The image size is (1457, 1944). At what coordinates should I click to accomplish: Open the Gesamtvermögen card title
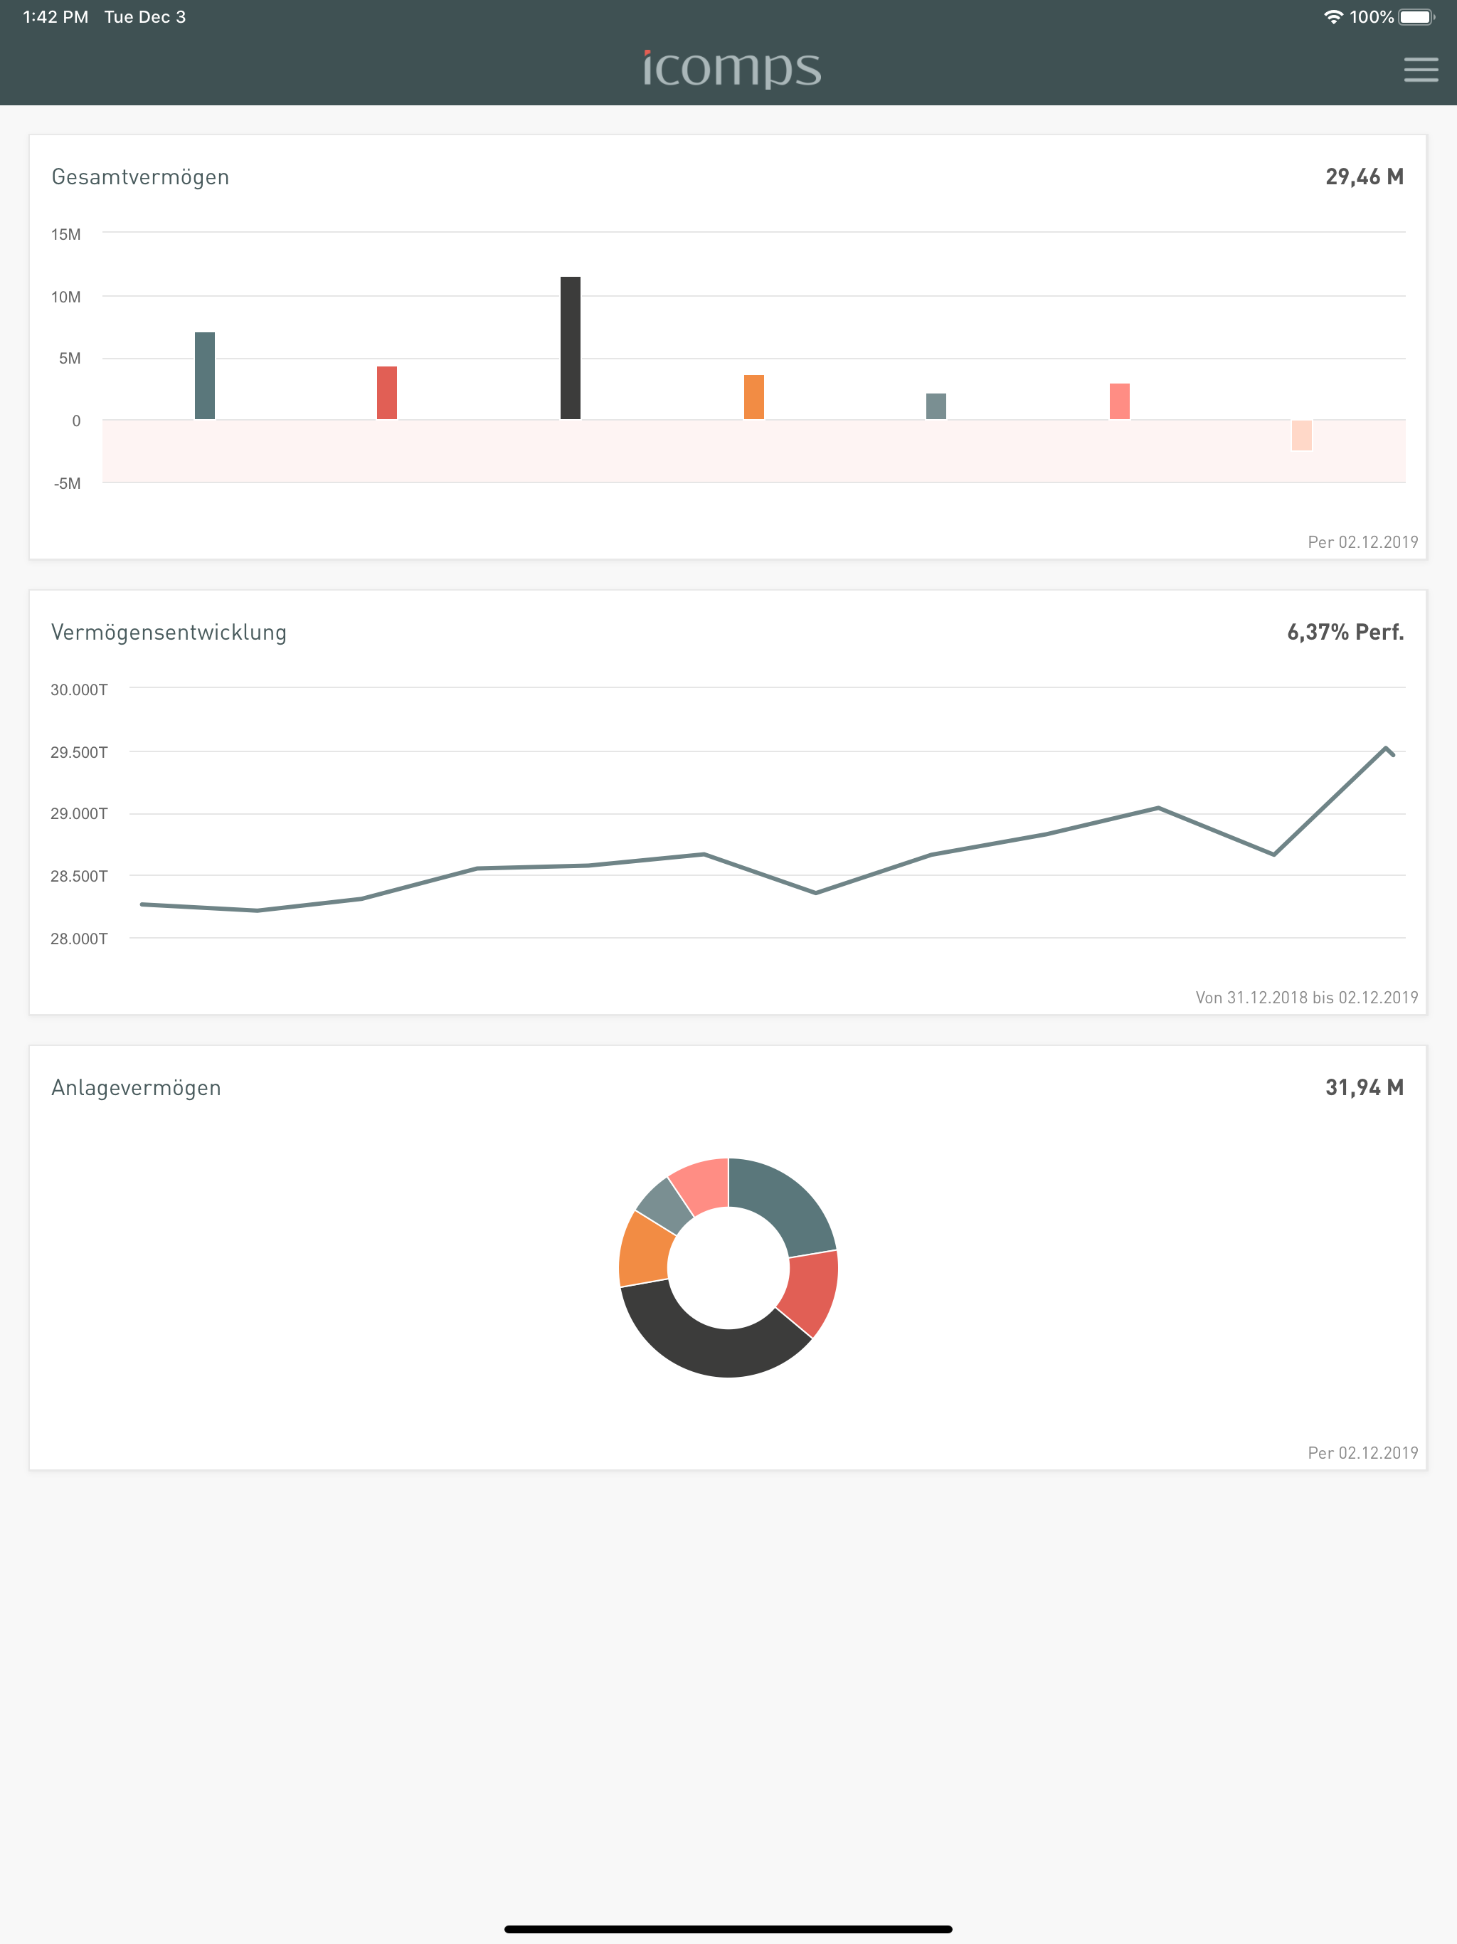[141, 177]
